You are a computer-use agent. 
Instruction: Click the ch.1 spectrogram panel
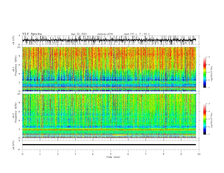109,69
